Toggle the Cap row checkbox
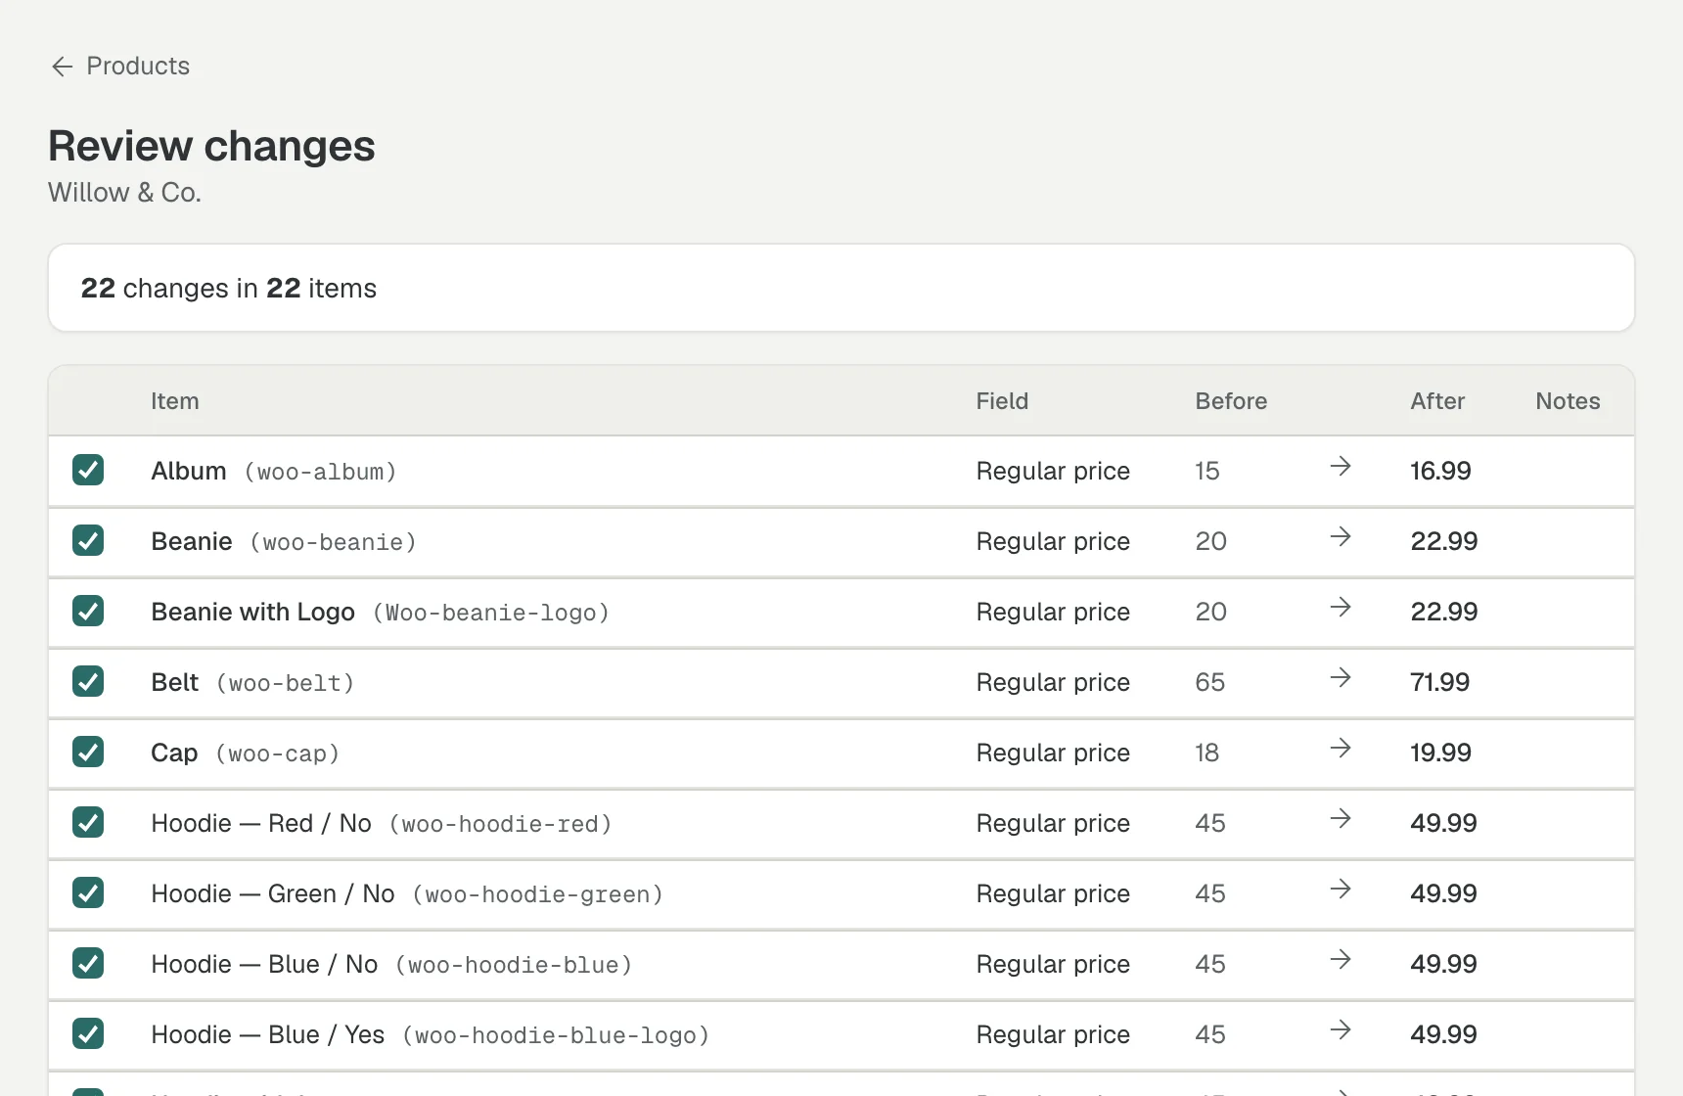The image size is (1683, 1096). pyautogui.click(x=88, y=752)
